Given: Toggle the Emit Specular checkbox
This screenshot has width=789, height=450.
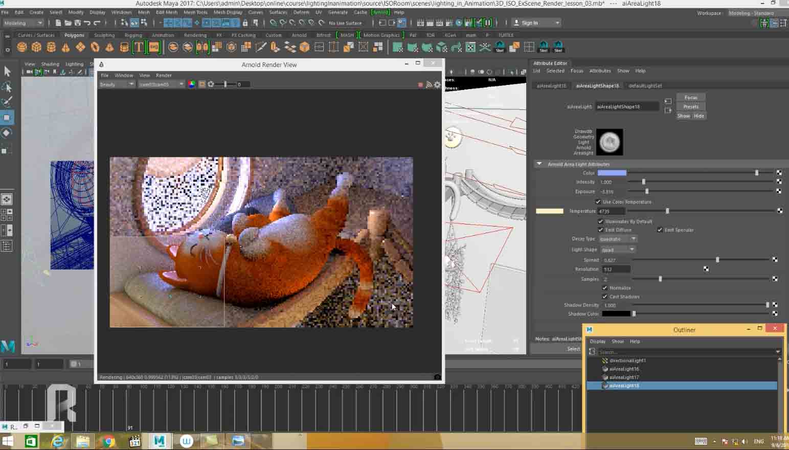Looking at the screenshot, I should 660,230.
